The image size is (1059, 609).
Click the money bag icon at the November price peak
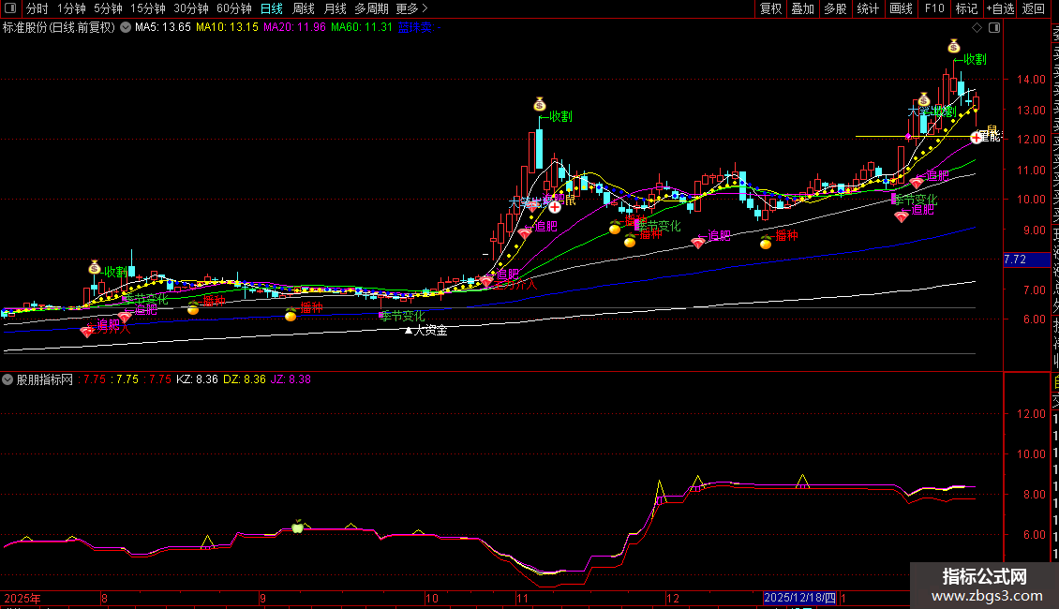[539, 104]
